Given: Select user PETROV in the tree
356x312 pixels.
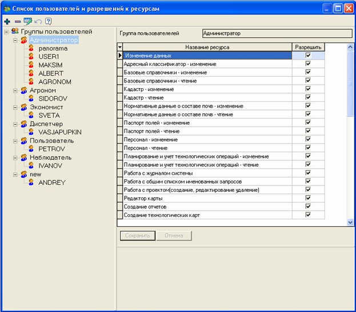Looking at the screenshot, I should (51, 149).
